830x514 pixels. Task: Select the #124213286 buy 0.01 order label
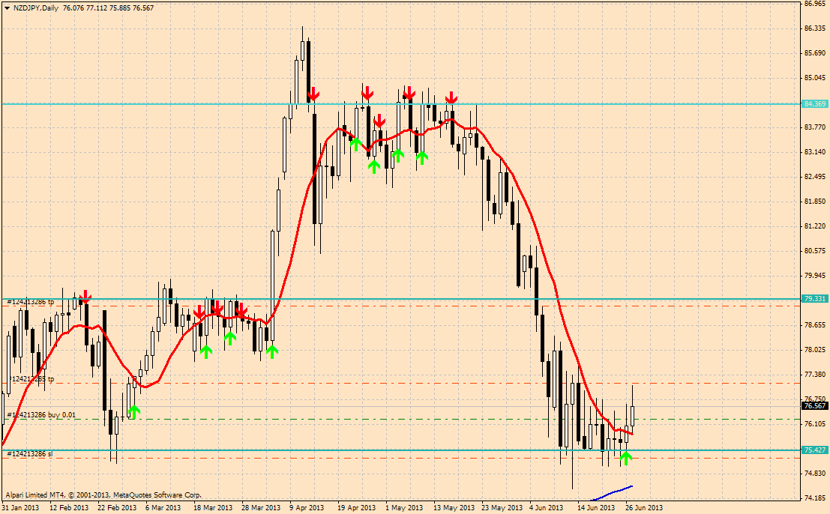(41, 415)
